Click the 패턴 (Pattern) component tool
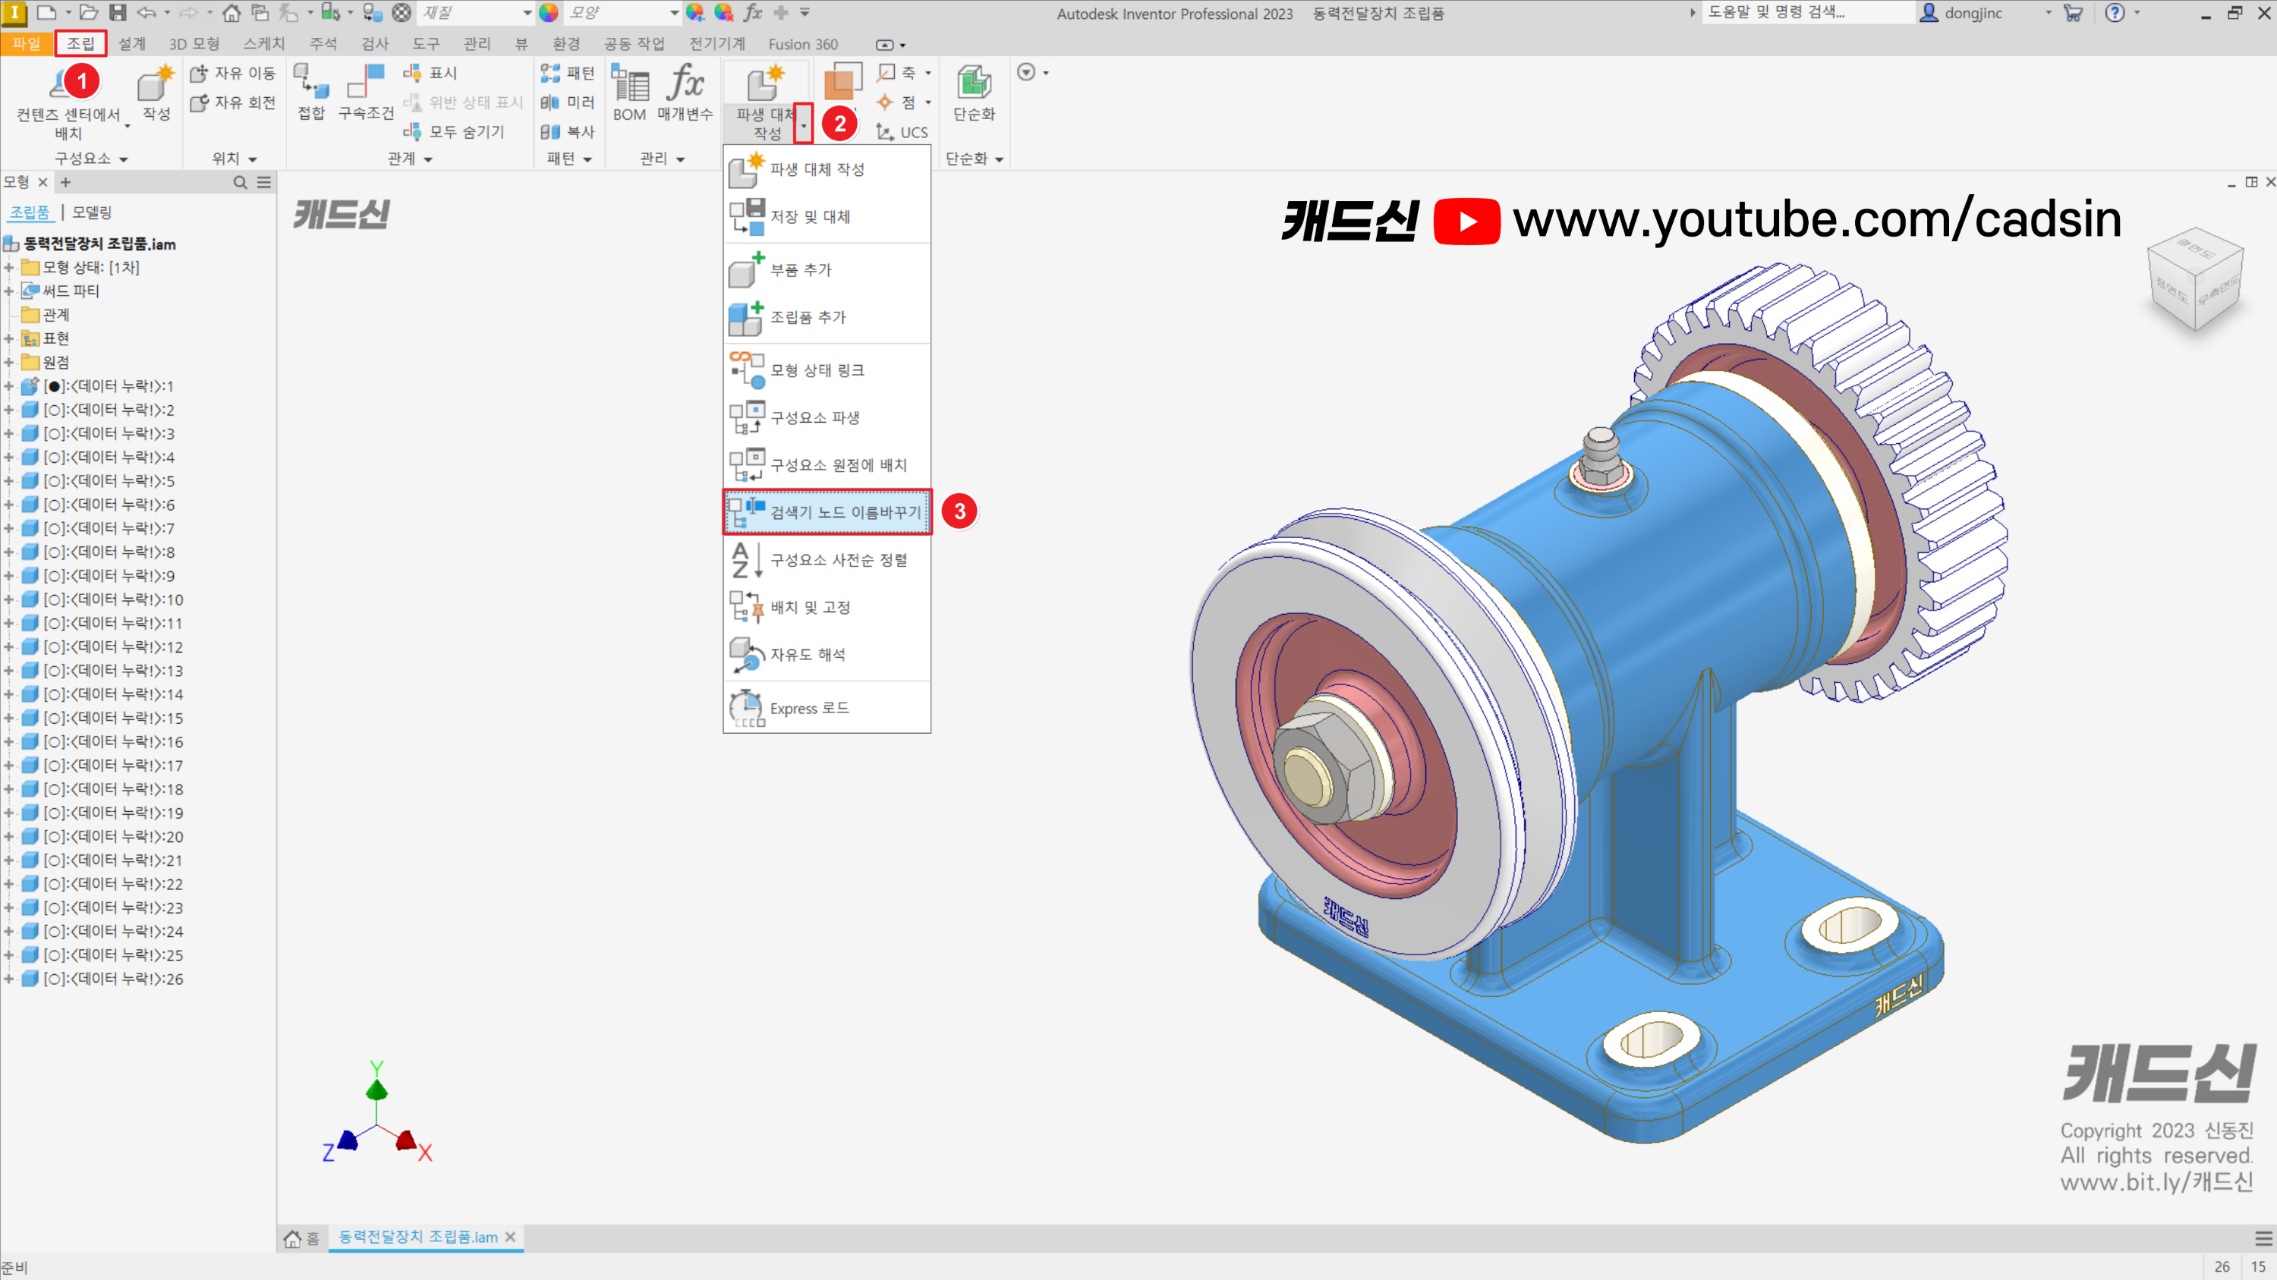 (568, 74)
